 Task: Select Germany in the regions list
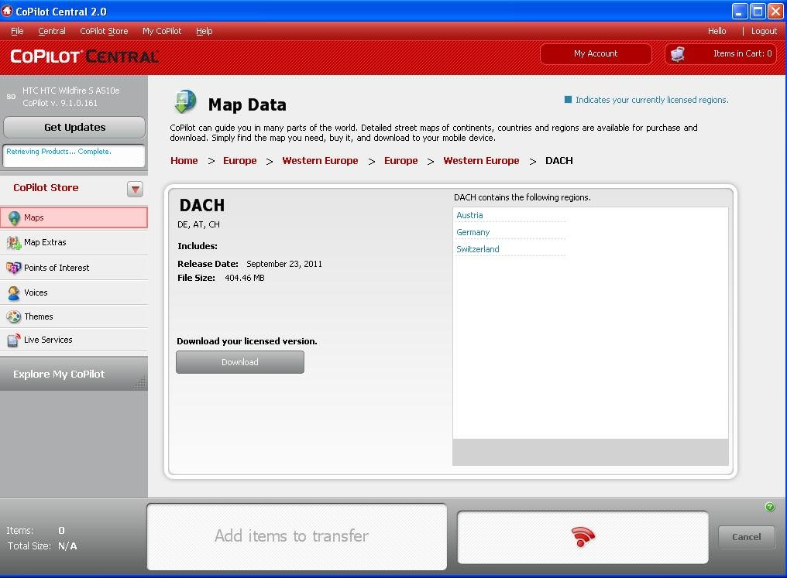point(473,232)
